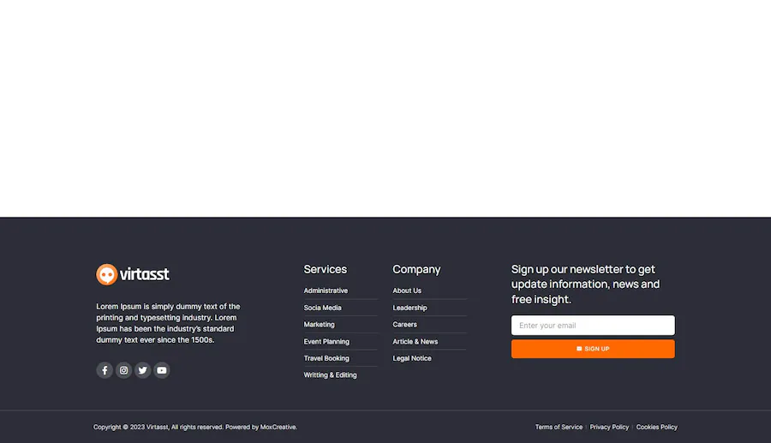Click the orange SIGN UP button
Viewport: 771px width, 443px height.
pyautogui.click(x=593, y=349)
